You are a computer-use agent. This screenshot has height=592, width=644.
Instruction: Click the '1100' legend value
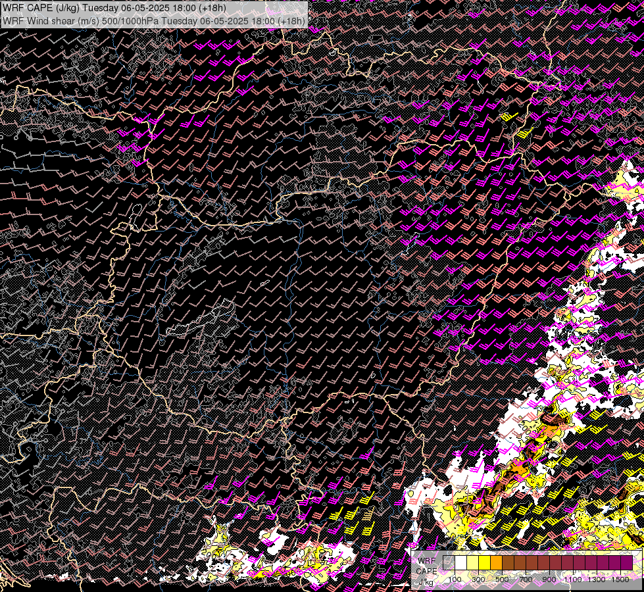click(x=573, y=580)
